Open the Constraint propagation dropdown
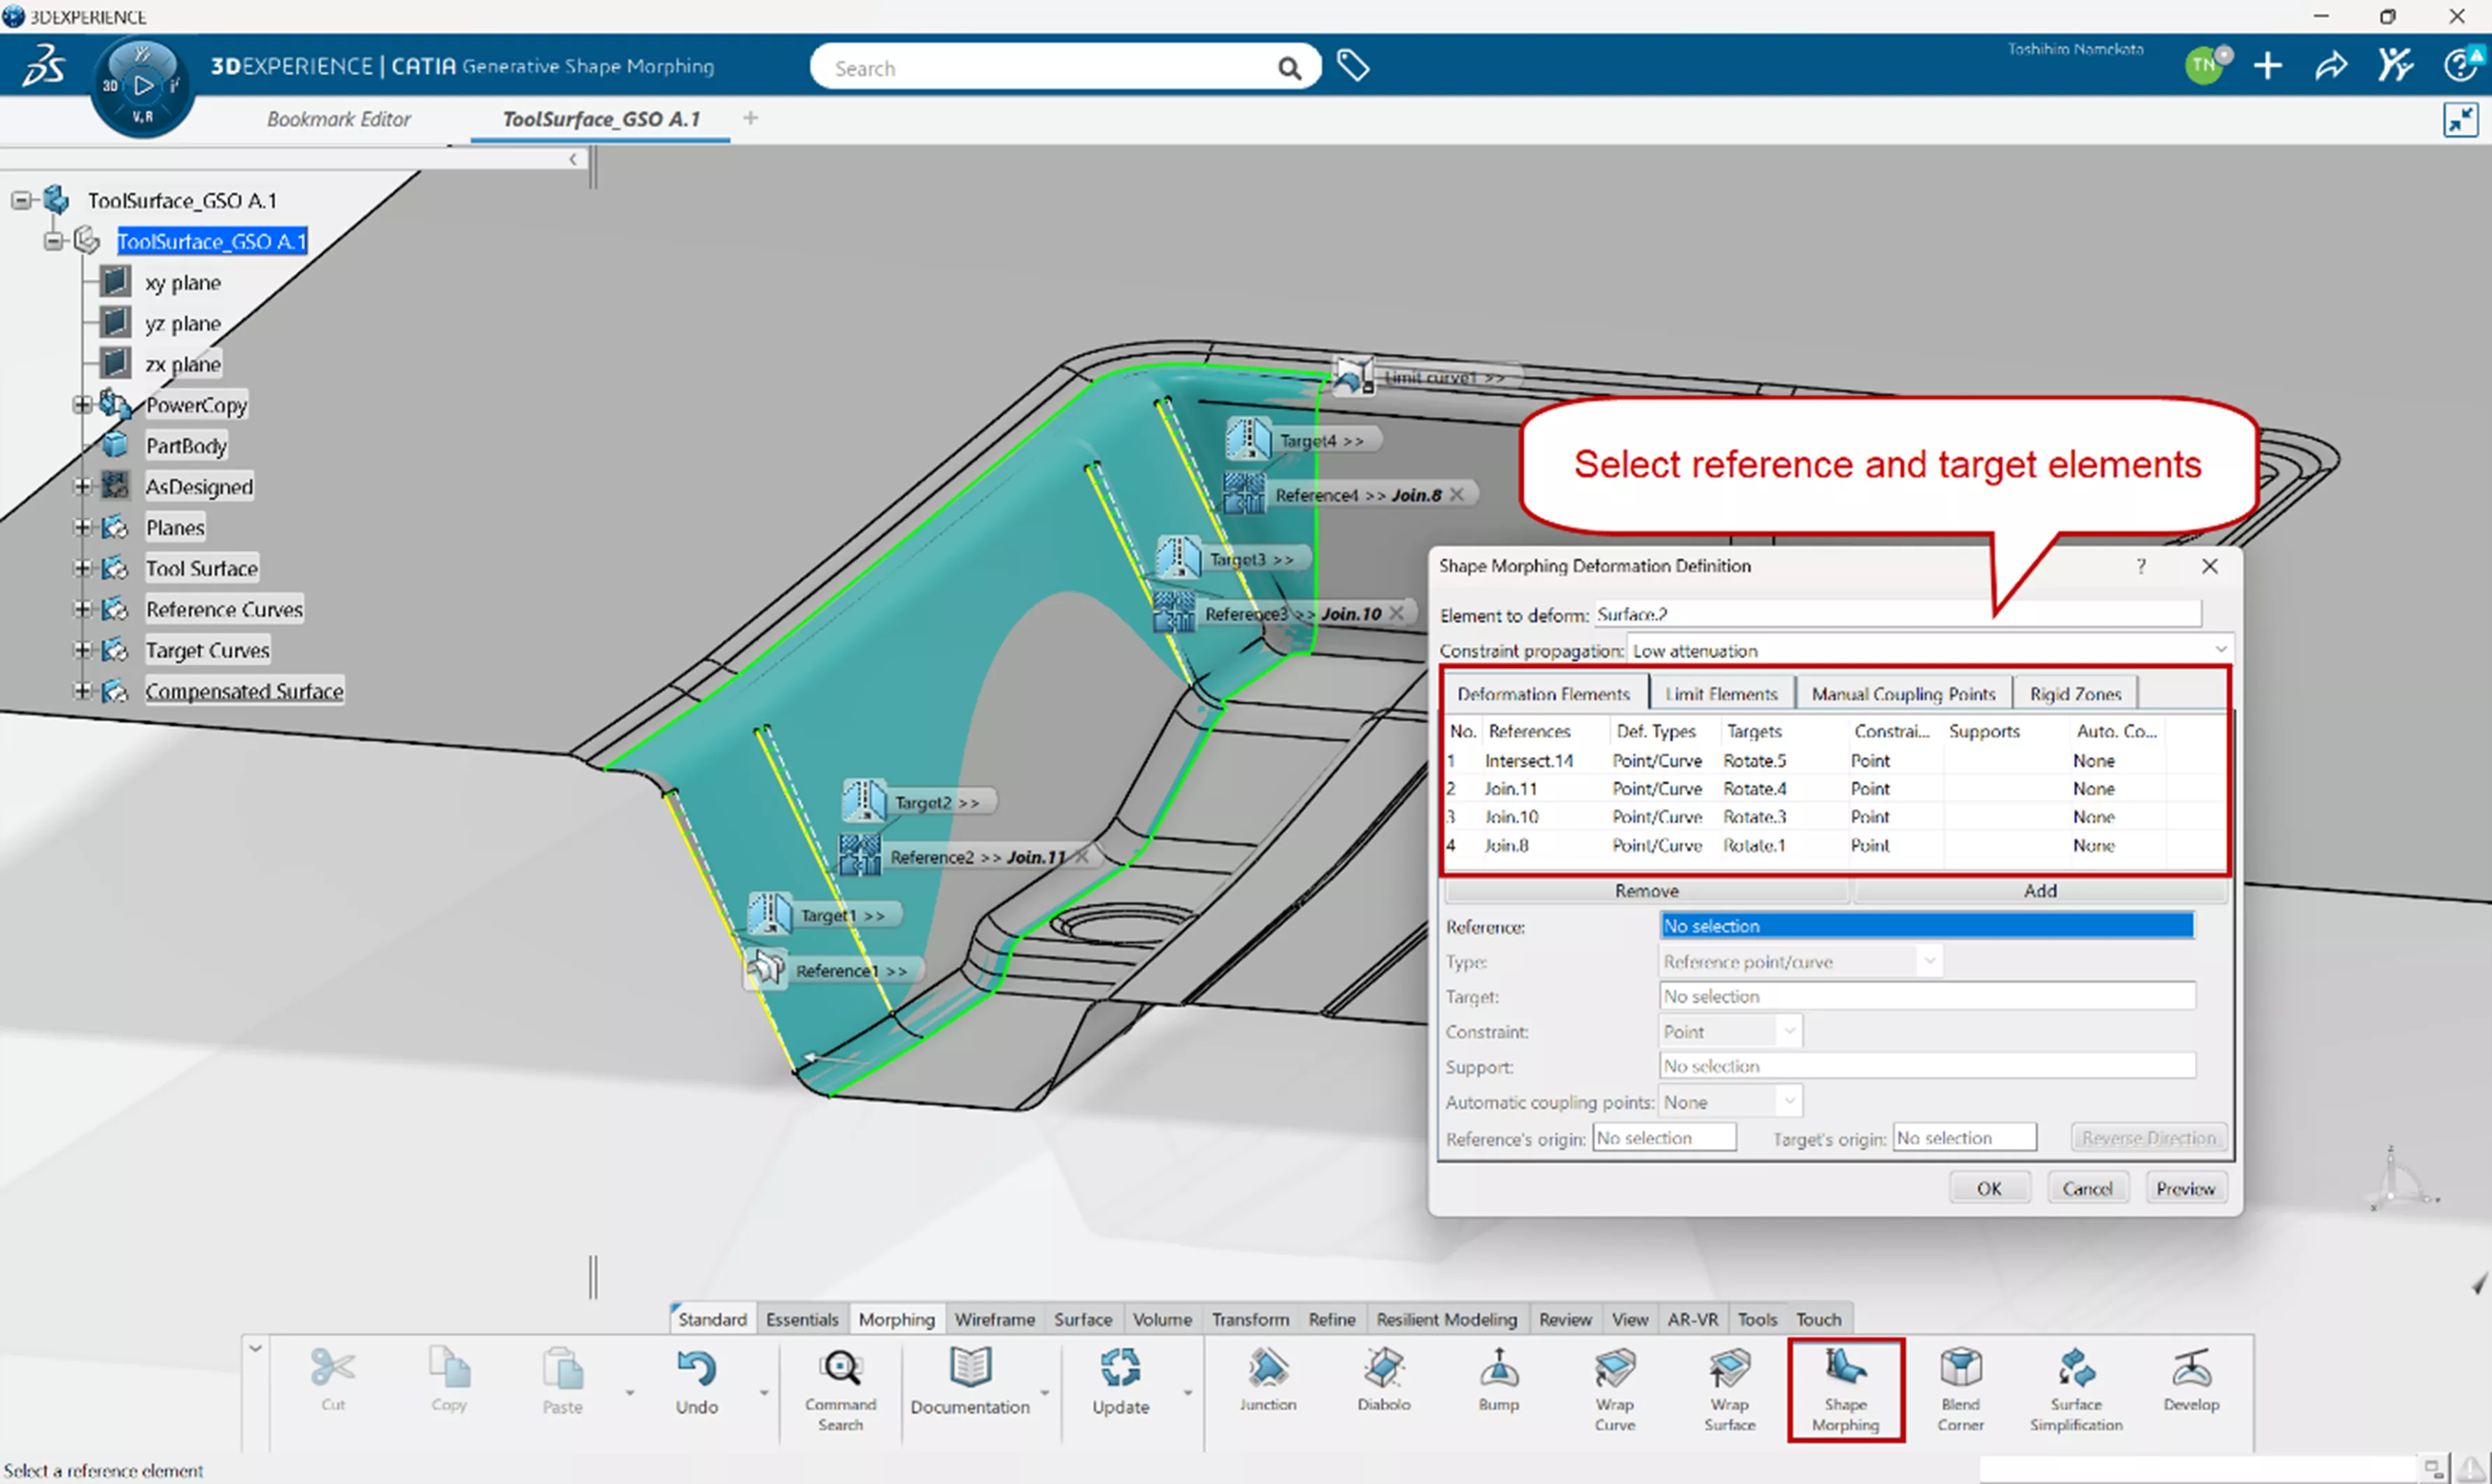Viewport: 2492px width, 1484px height. (x=2220, y=650)
